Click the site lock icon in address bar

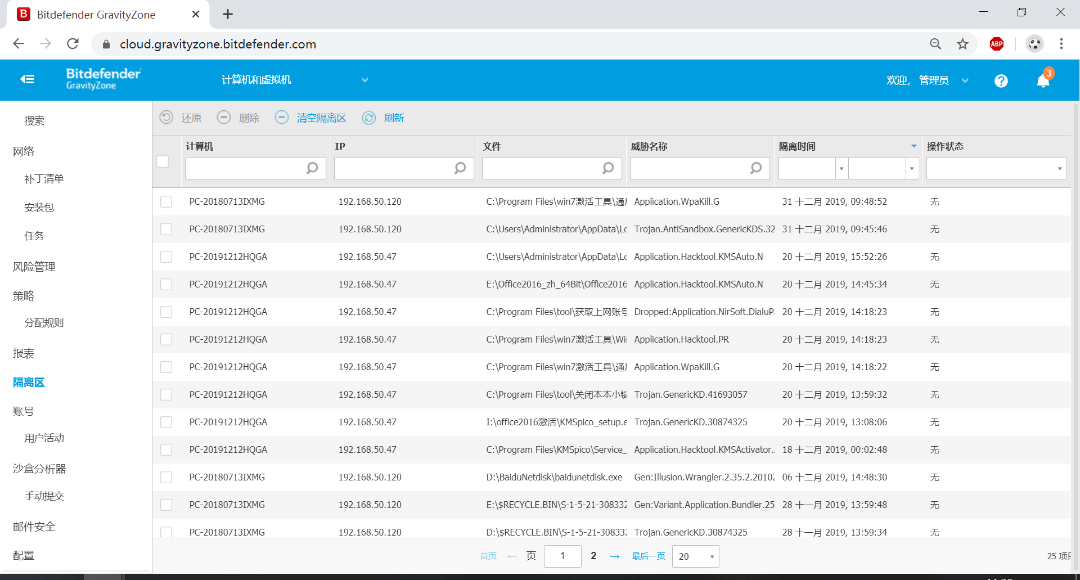click(x=106, y=44)
